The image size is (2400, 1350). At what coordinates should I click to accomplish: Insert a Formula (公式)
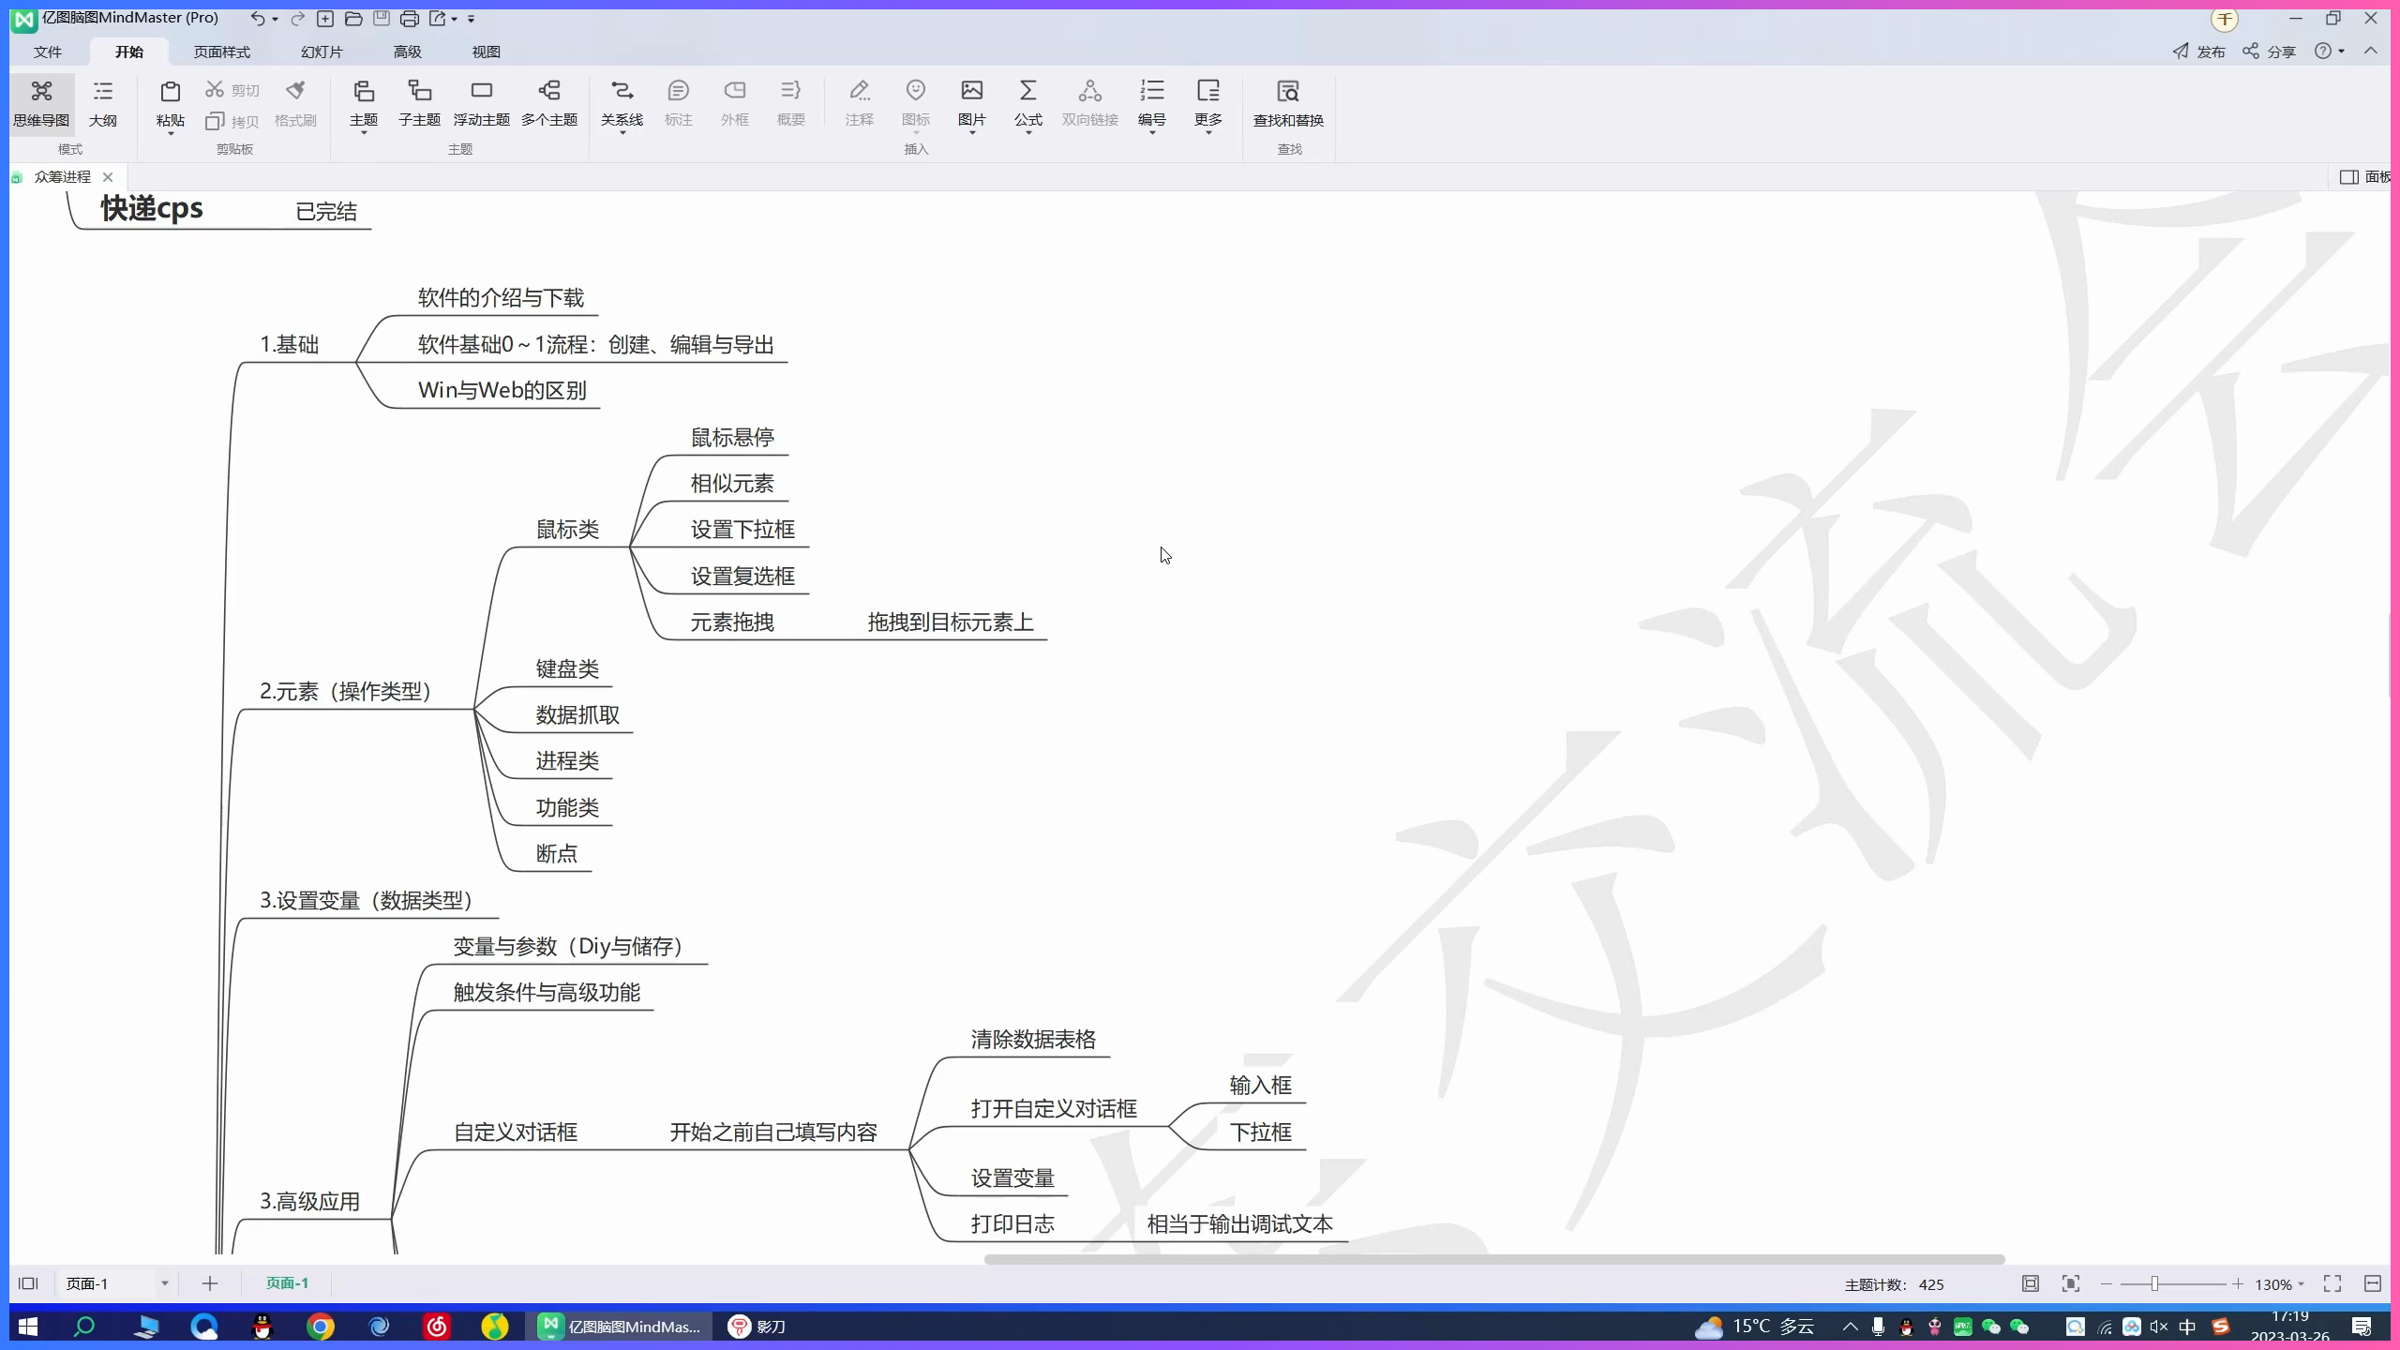(1028, 104)
